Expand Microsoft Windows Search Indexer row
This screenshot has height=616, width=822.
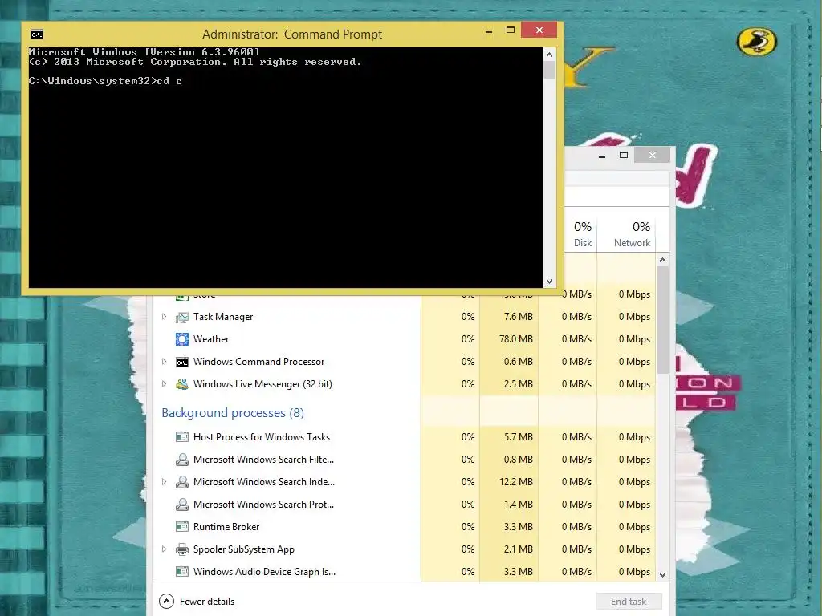point(164,482)
